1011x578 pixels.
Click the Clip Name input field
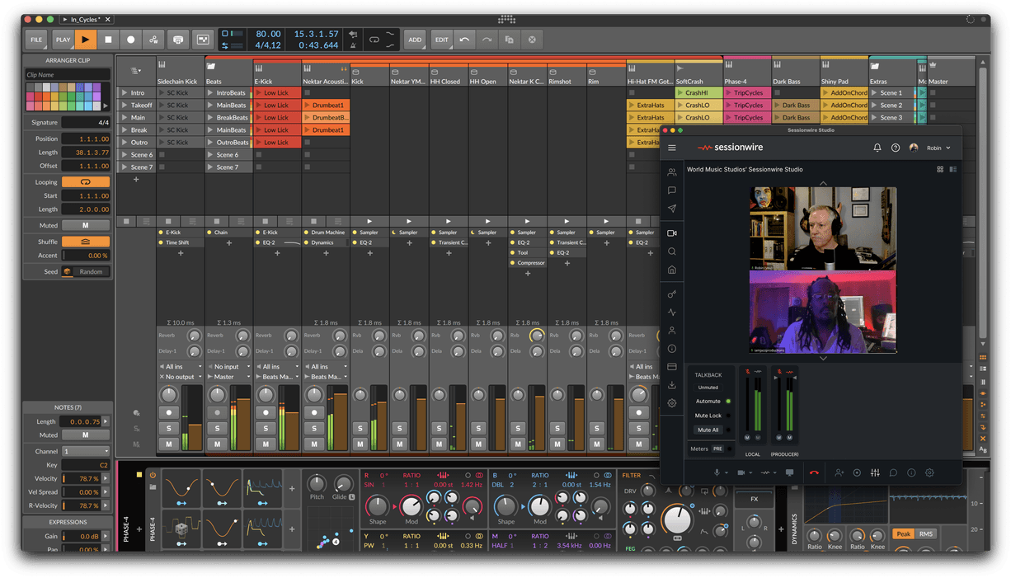click(66, 74)
